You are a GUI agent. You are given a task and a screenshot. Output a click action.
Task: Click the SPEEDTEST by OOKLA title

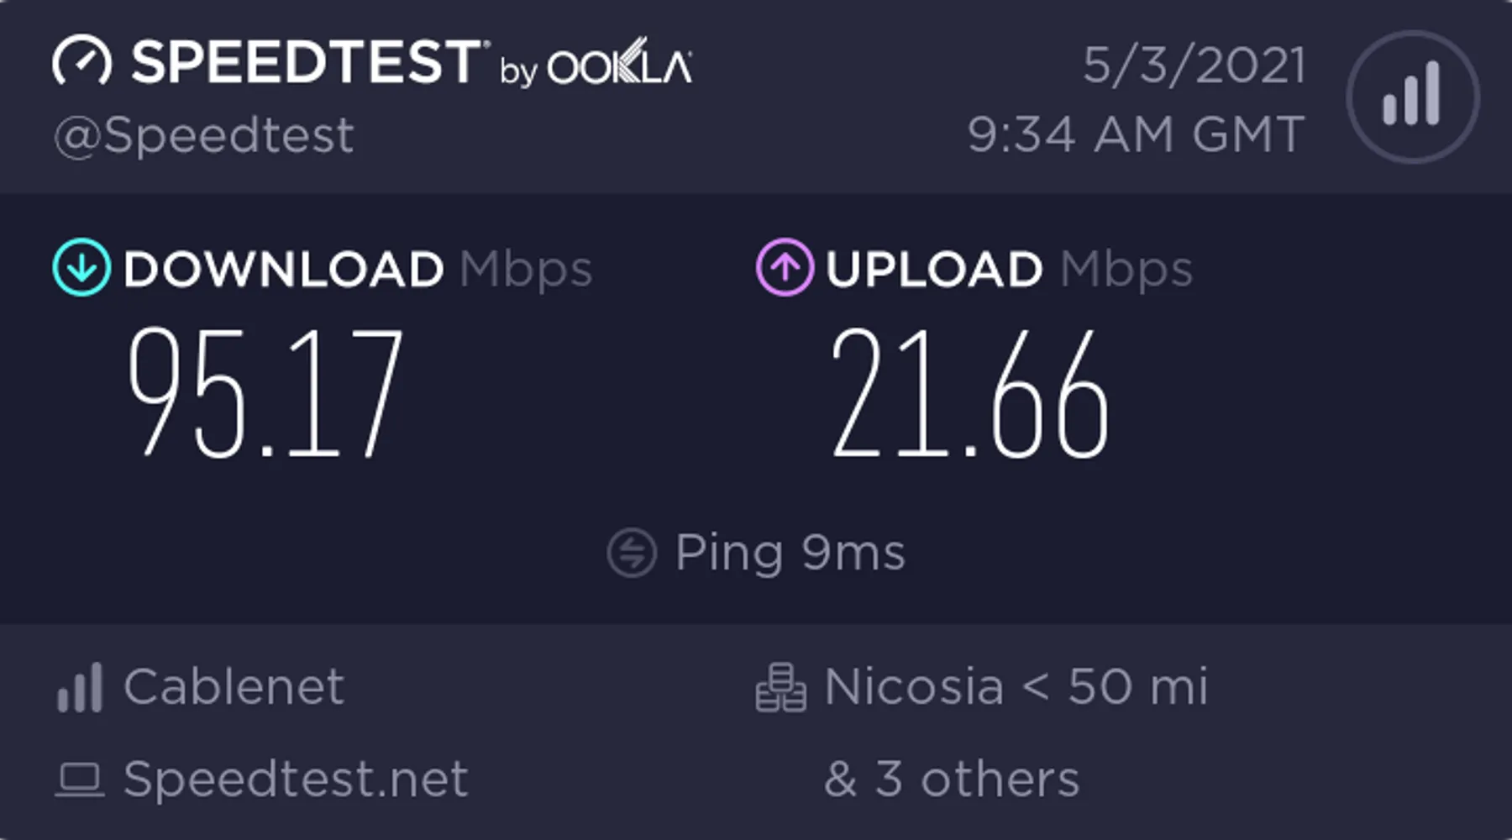[x=412, y=63]
